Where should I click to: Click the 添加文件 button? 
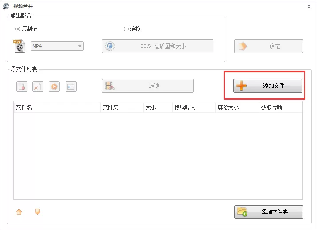pos(268,86)
